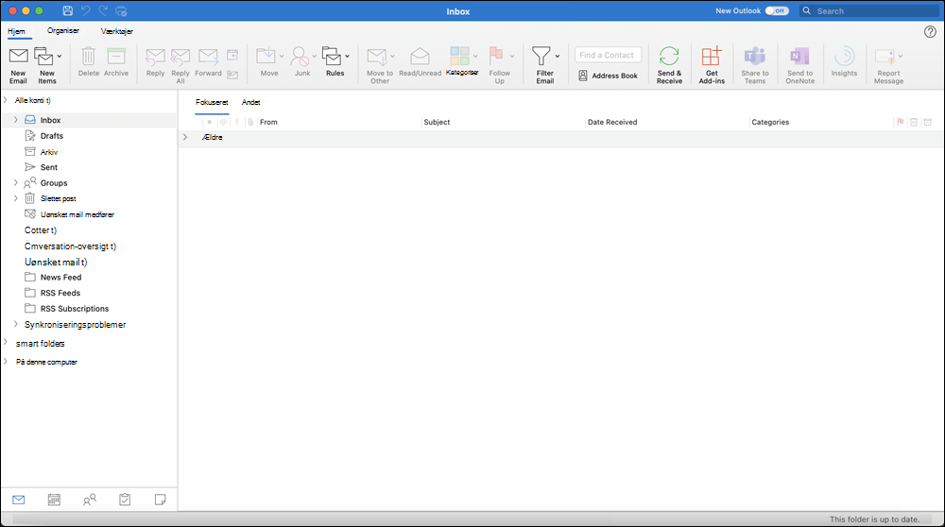This screenshot has height=527, width=945.
Task: Open Filter Email dropdown arrow
Action: [557, 56]
